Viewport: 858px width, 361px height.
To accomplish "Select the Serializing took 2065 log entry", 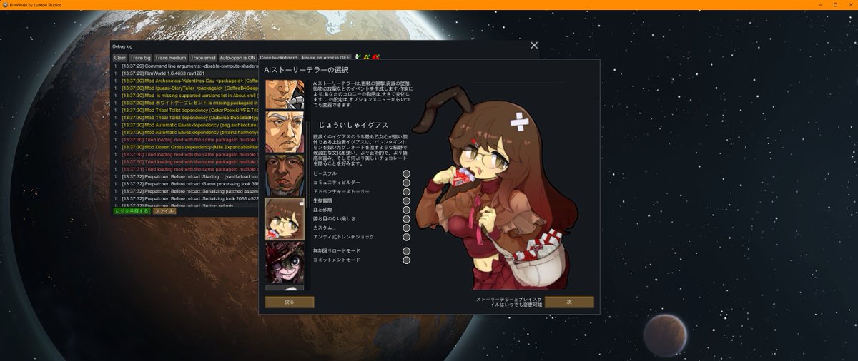I will (x=186, y=198).
